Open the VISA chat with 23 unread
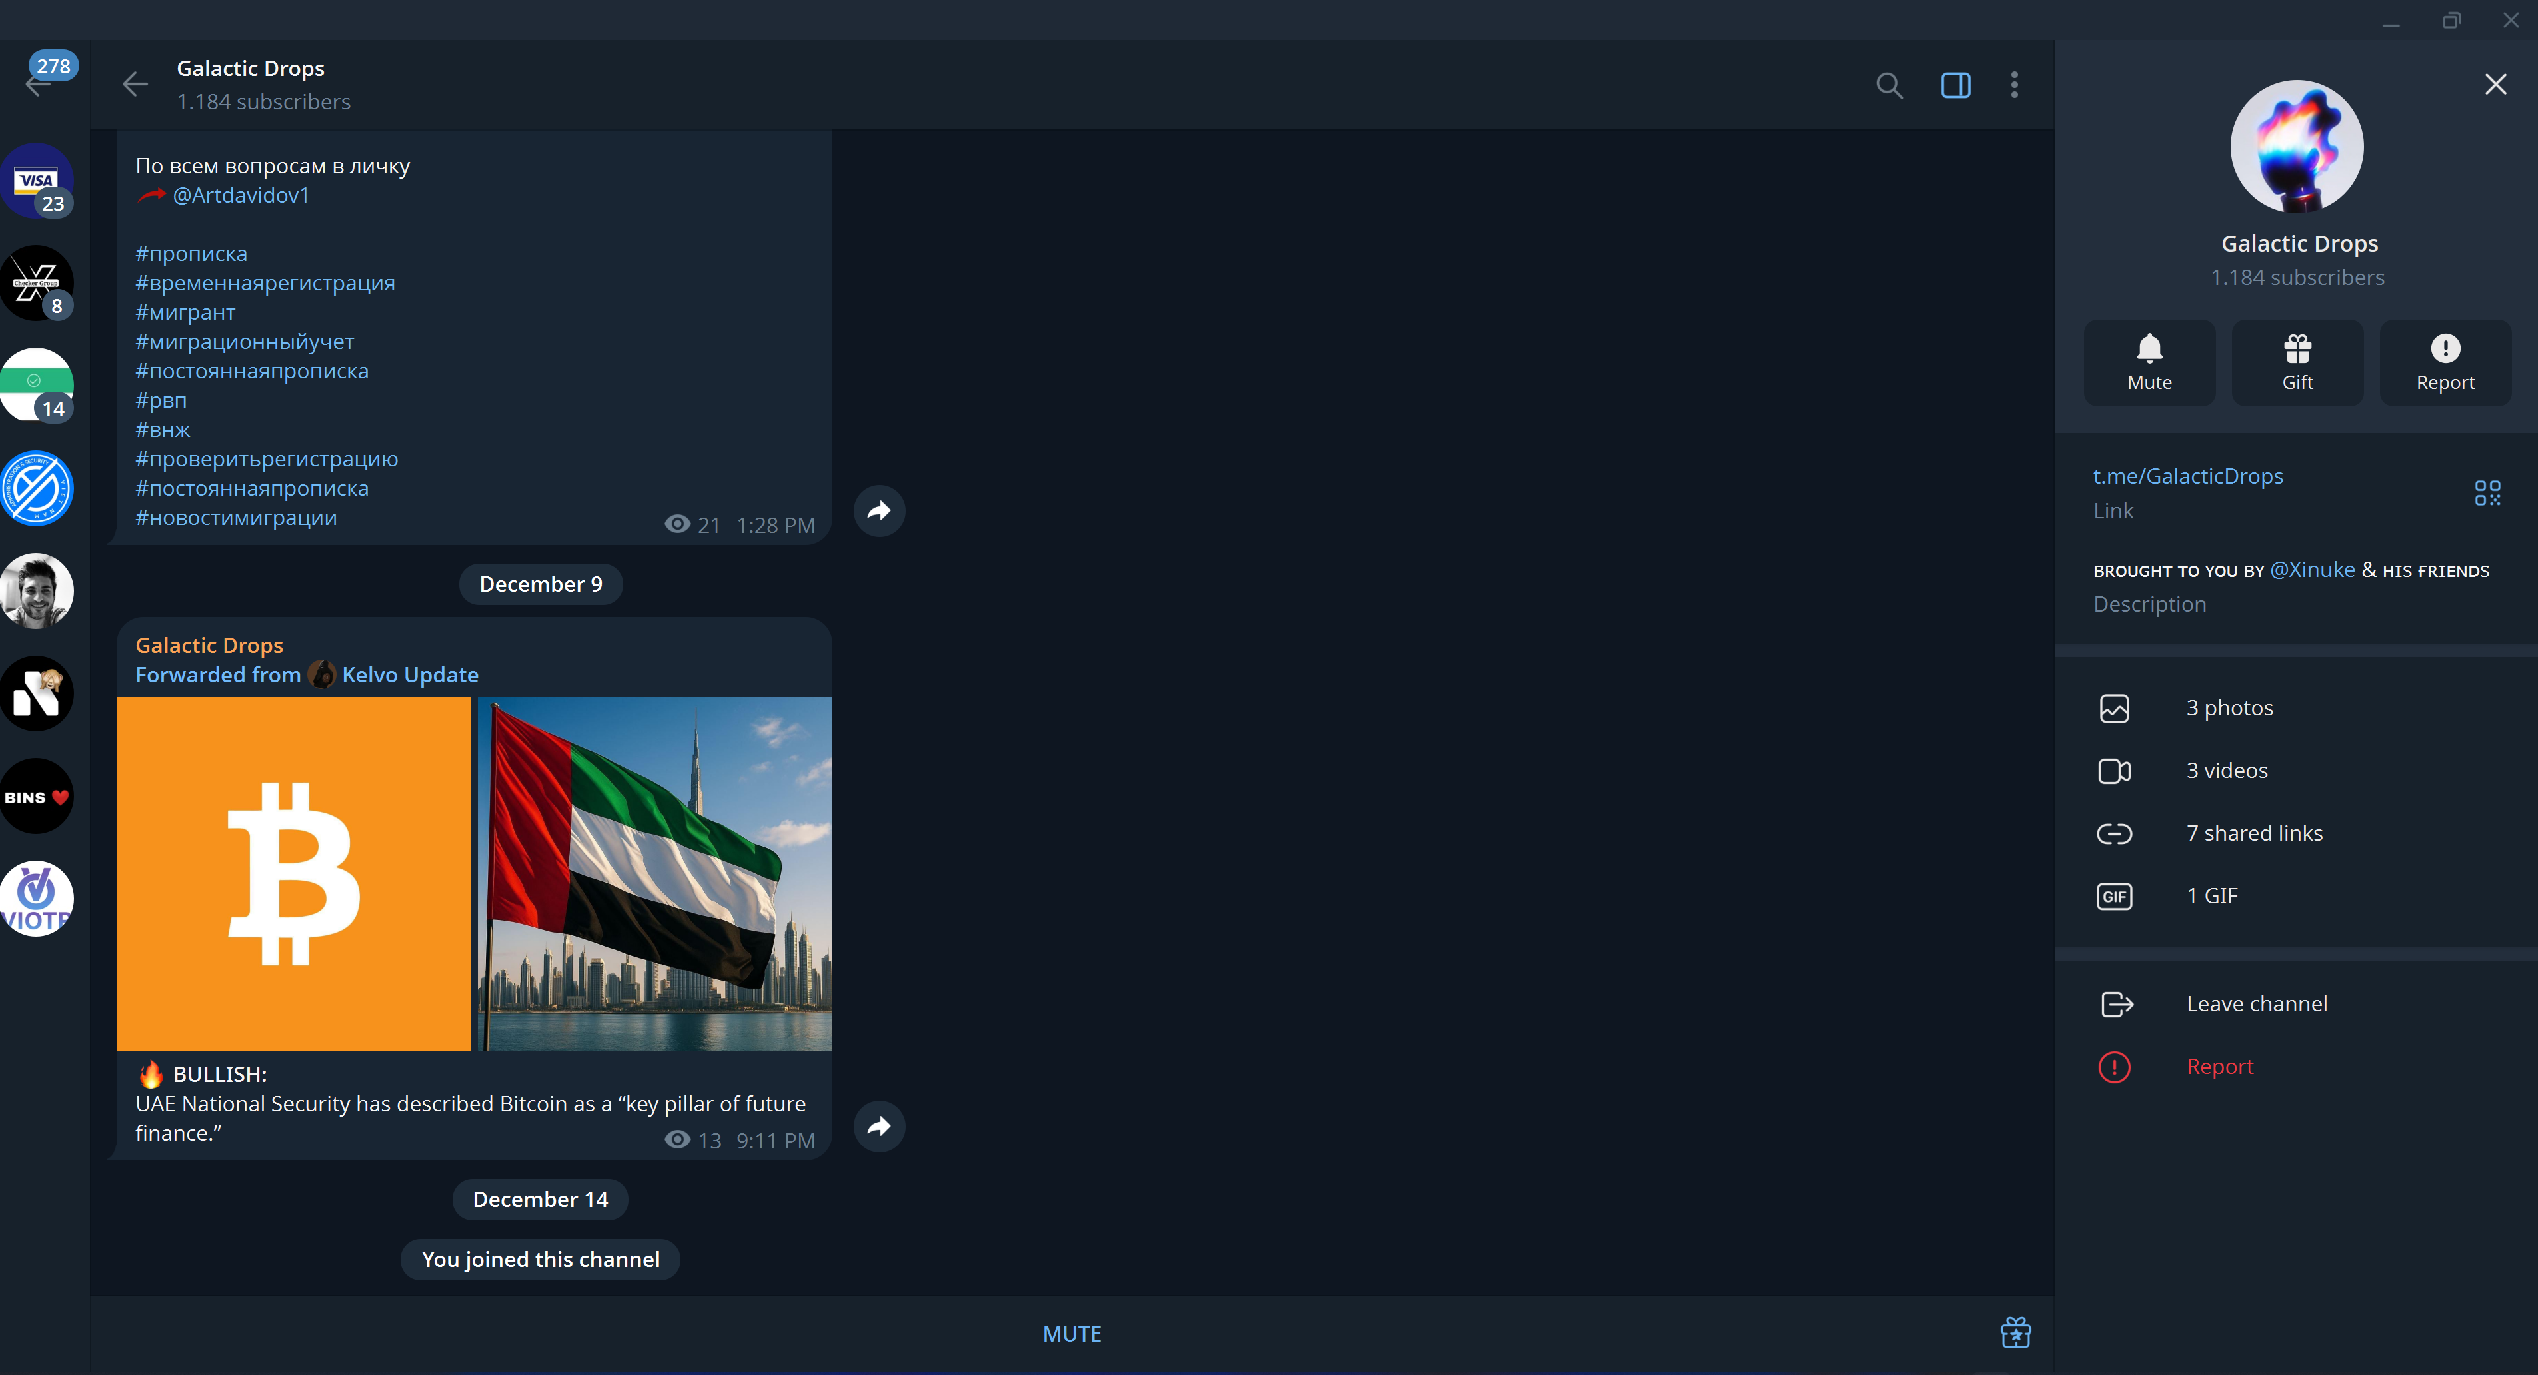 [x=37, y=181]
